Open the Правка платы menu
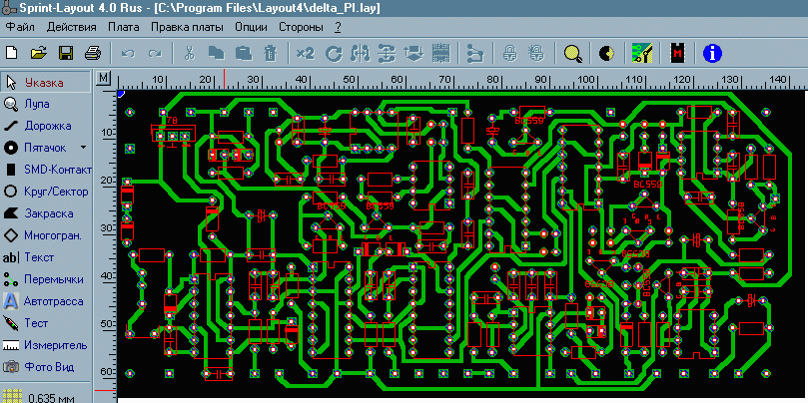 [187, 26]
